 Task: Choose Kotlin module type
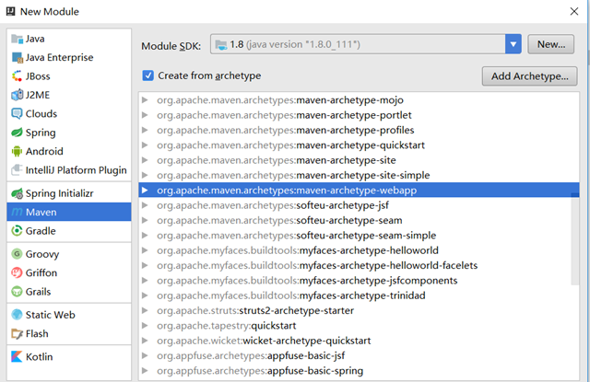click(69, 357)
